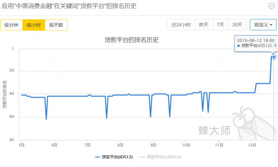Click the 9日 x-axis date label

[153, 145]
